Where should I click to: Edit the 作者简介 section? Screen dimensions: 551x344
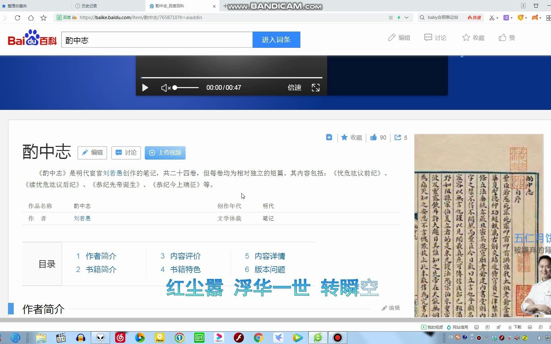click(391, 308)
